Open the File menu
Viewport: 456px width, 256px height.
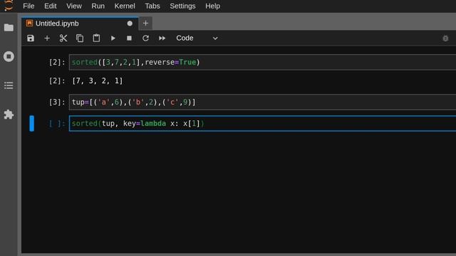coord(28,6)
